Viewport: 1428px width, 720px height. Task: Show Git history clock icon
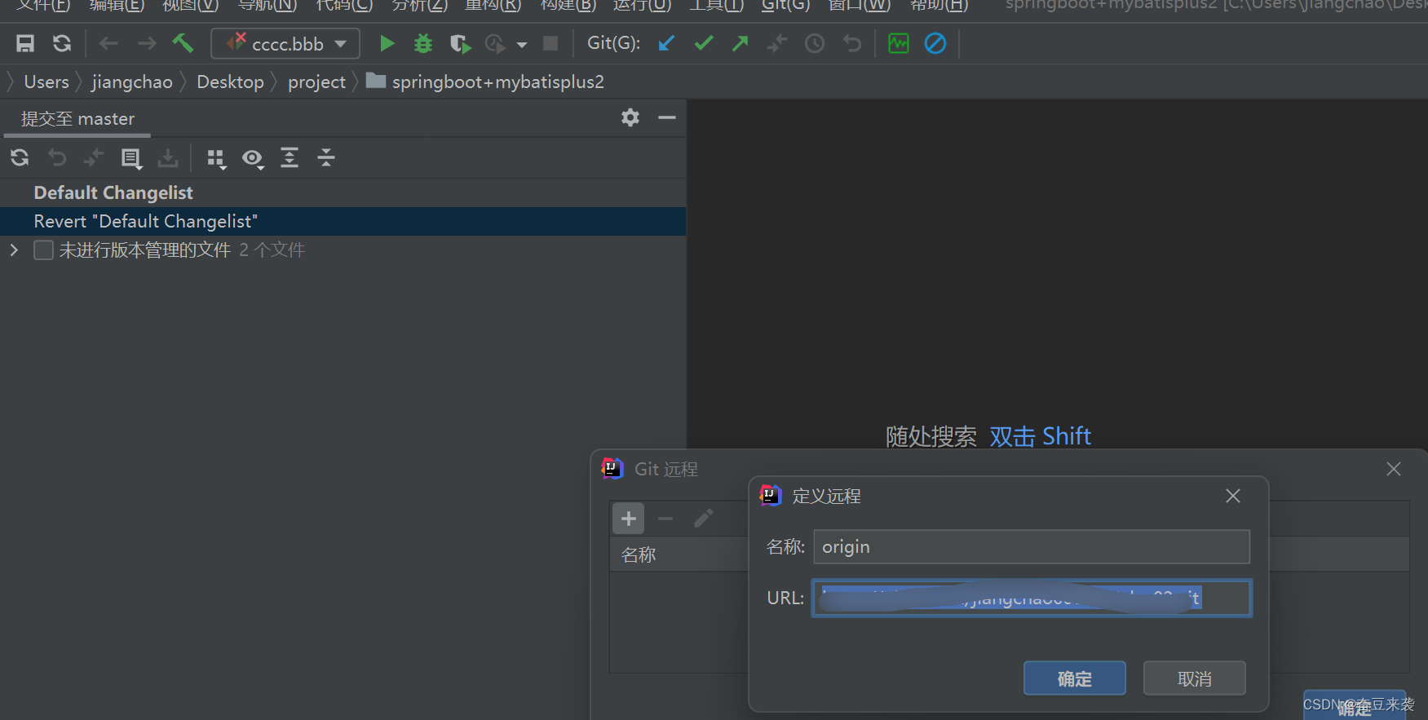coord(815,43)
